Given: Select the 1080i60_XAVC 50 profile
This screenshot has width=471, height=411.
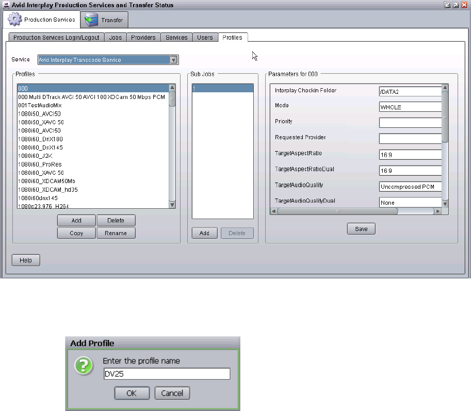Looking at the screenshot, I should (93, 173).
